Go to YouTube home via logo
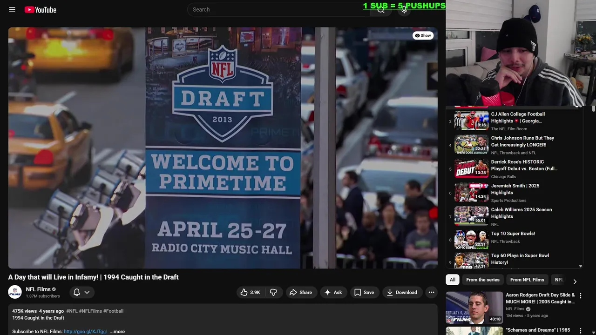 pyautogui.click(x=41, y=10)
